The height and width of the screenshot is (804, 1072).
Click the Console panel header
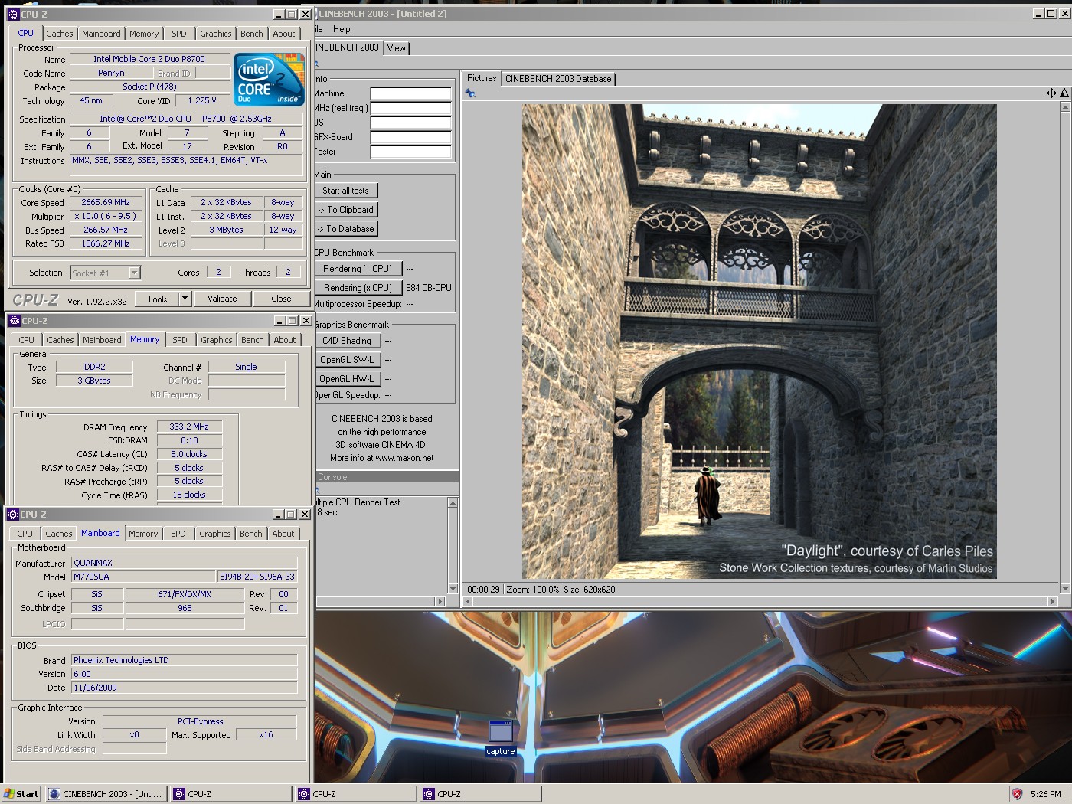(387, 477)
